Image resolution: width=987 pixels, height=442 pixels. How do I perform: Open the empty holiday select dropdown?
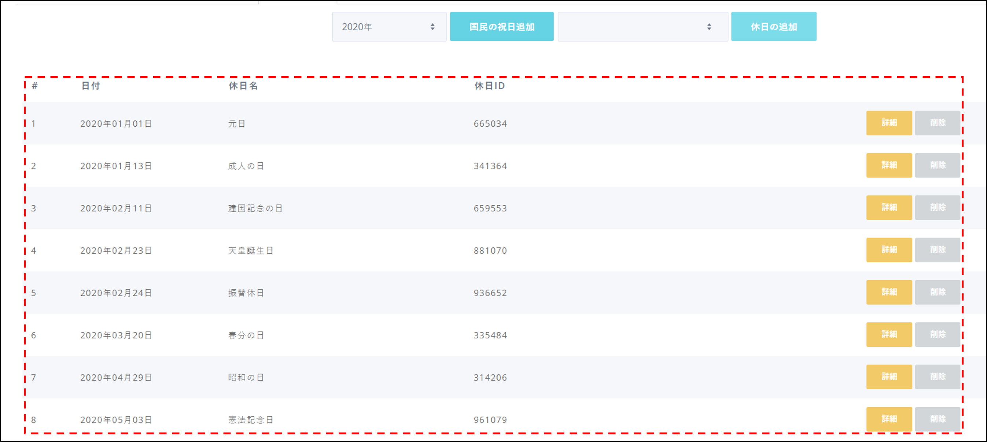(x=642, y=27)
